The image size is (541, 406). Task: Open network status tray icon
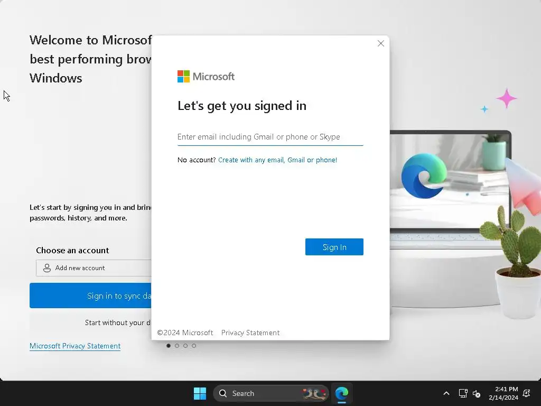coord(463,393)
